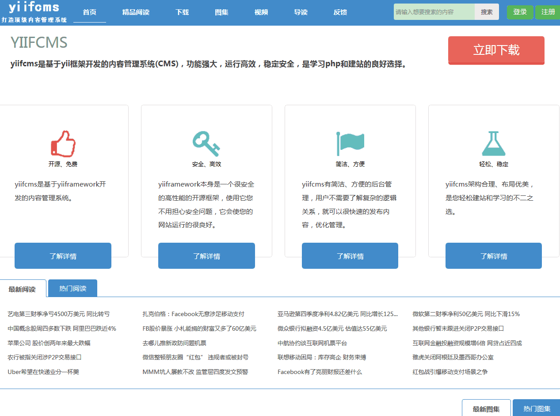The image size is (560, 416).
Task: Click the teal flask icon
Action: 493,143
